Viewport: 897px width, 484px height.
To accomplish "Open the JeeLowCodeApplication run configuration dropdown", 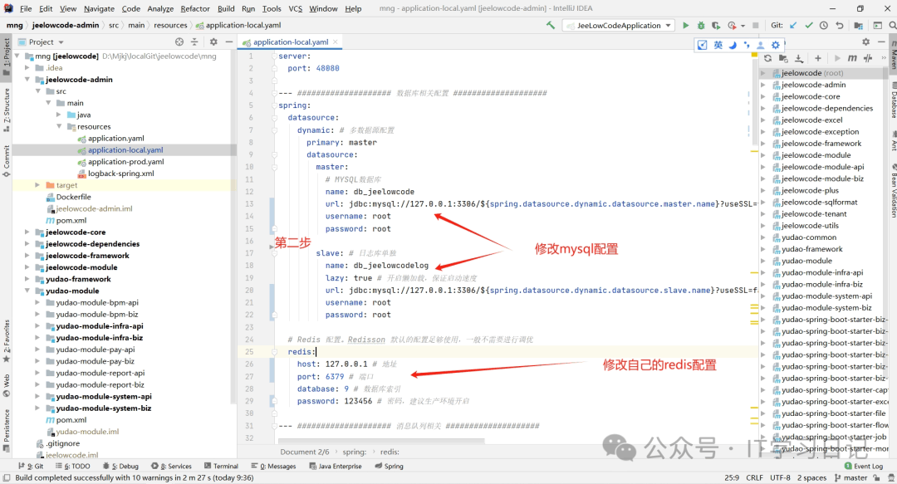I will [618, 25].
